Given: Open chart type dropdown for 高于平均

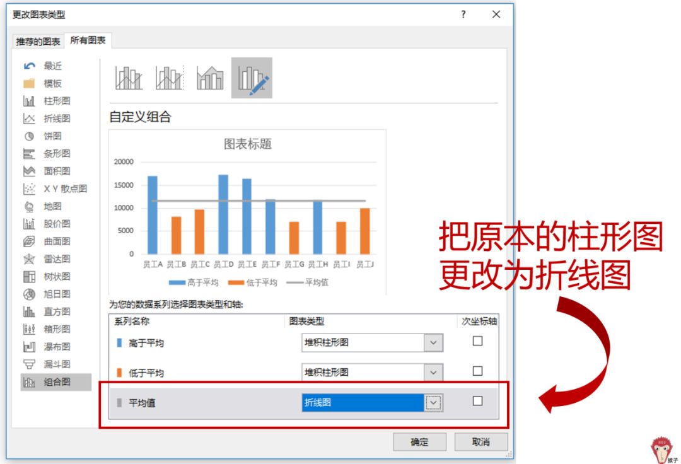Looking at the screenshot, I should click(433, 342).
